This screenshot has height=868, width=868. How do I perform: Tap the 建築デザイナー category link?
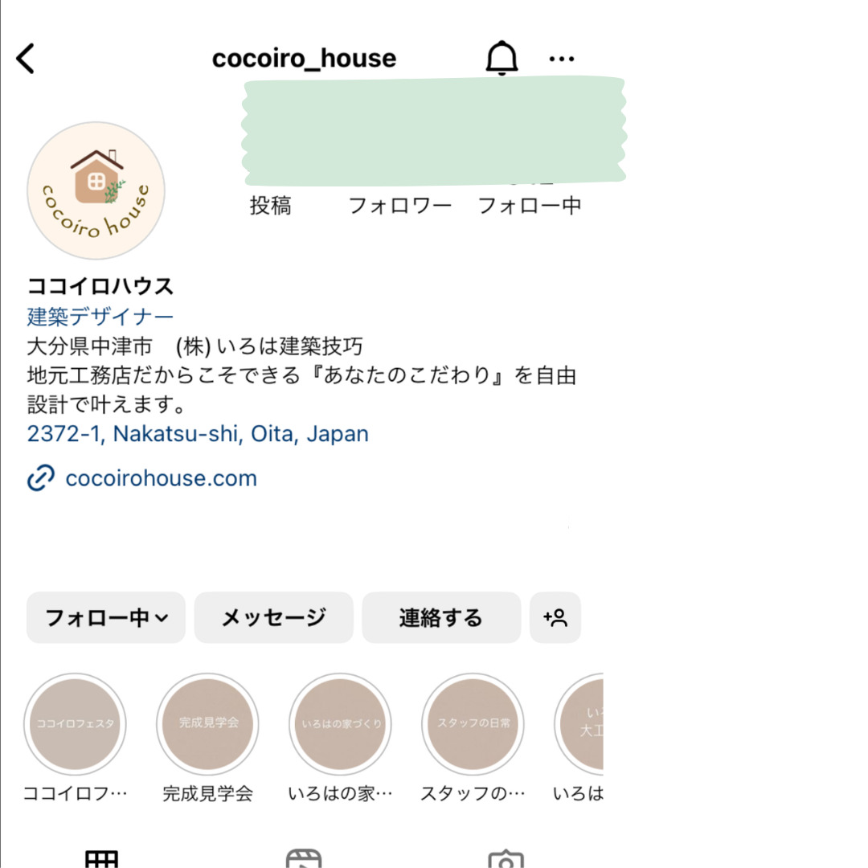100,316
